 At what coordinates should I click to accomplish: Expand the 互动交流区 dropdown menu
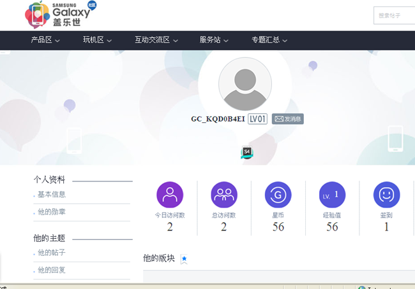coord(155,40)
